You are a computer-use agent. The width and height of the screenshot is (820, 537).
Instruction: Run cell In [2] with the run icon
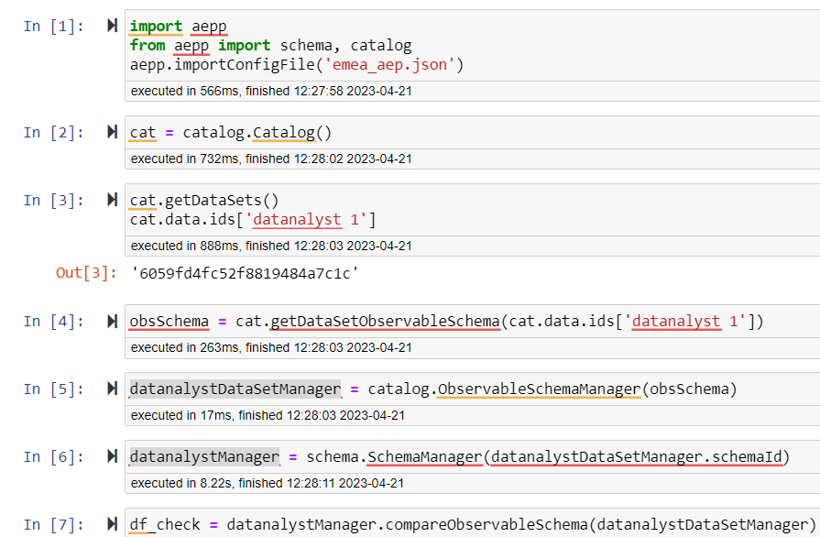112,132
